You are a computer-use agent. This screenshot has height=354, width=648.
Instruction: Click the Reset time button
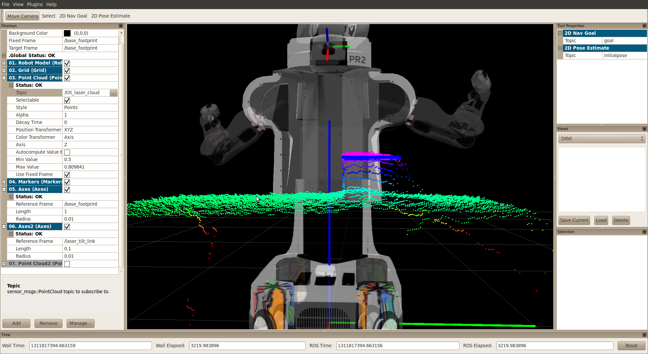[631, 346]
